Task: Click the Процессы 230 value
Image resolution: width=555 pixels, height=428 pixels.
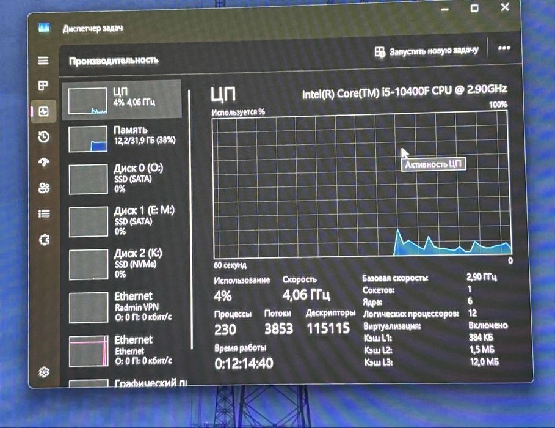Action: [x=225, y=330]
